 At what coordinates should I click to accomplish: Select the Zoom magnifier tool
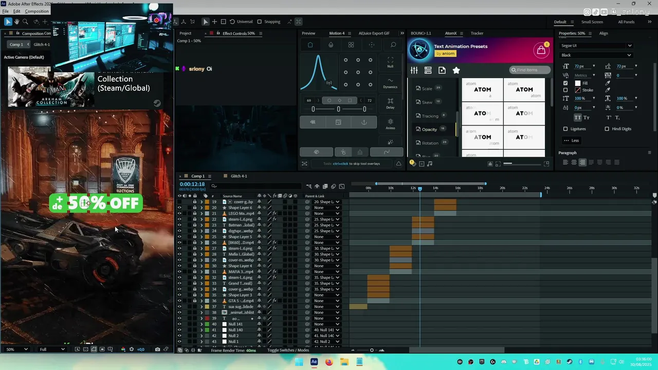25,22
